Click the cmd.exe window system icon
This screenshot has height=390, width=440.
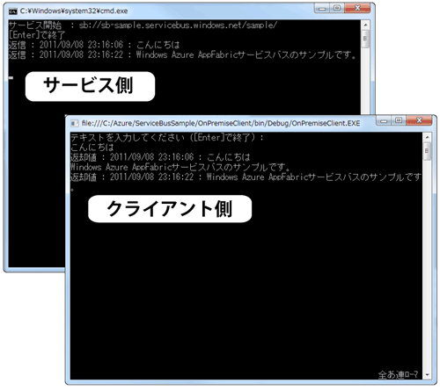click(12, 11)
